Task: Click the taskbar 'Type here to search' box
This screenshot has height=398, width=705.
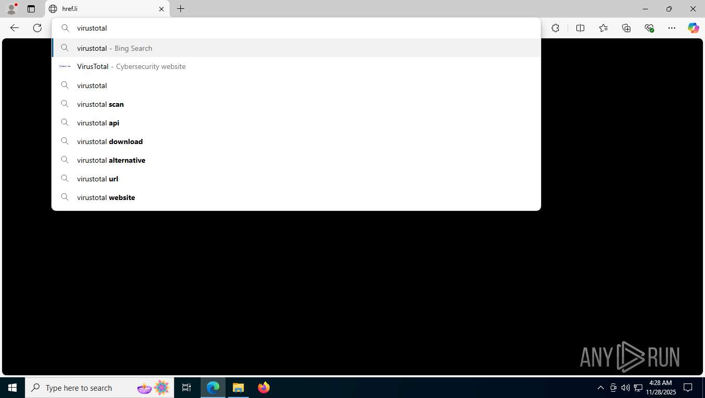Action: click(x=100, y=388)
